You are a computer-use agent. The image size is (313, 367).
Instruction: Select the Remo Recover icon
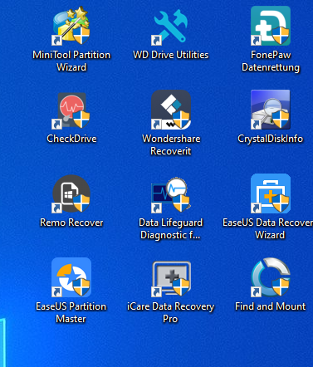tap(71, 193)
